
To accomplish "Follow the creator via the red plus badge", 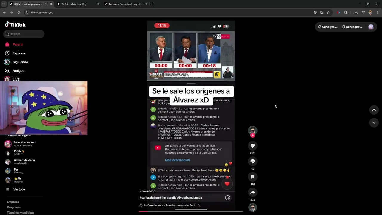I will tap(252, 136).
